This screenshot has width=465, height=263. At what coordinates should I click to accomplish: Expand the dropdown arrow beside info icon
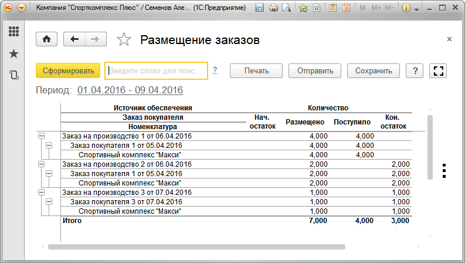coord(417,9)
